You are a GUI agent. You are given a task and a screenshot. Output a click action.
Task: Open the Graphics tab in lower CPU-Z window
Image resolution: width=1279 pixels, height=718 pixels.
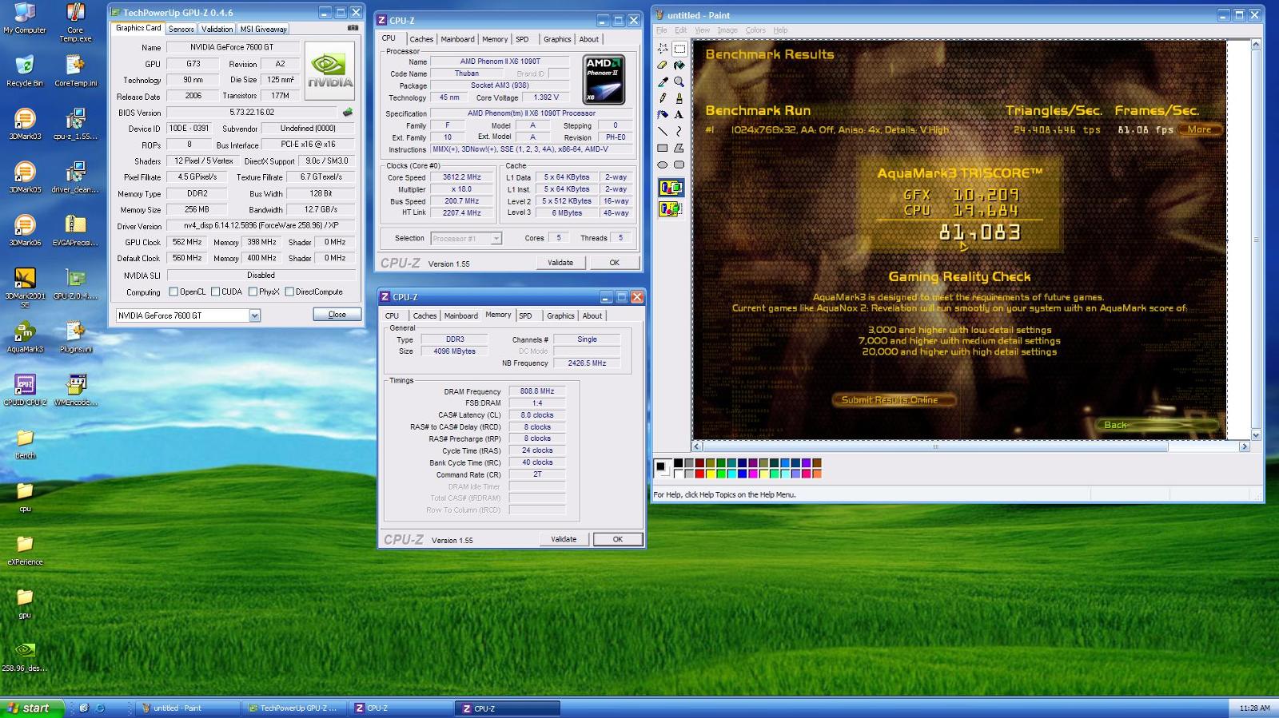pos(560,315)
